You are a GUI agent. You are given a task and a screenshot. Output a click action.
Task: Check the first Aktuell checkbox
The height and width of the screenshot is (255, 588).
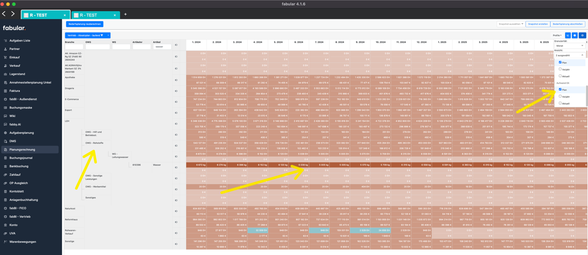pyautogui.click(x=560, y=76)
